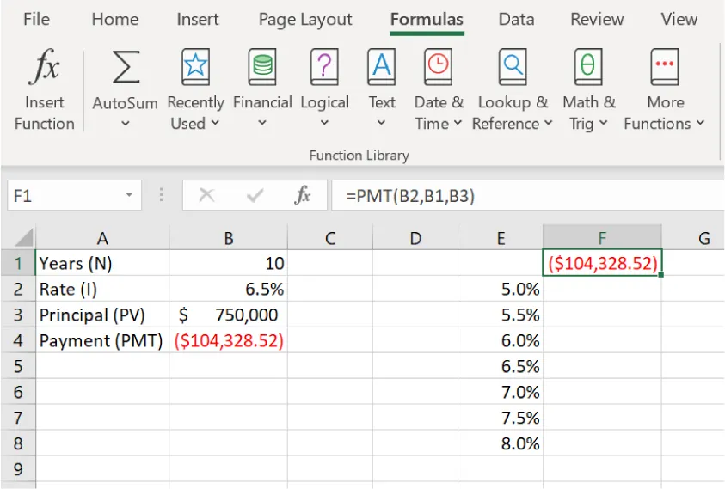Click the AutoSum sigma icon
This screenshot has width=725, height=489.
(x=126, y=67)
